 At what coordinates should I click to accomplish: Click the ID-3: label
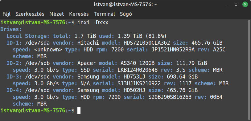(14, 77)
